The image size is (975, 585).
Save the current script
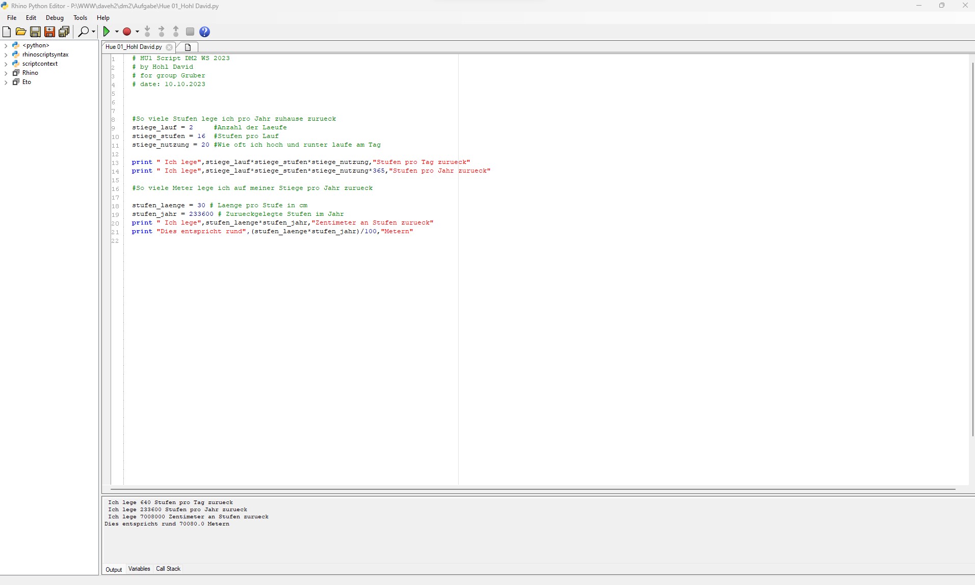tap(35, 32)
